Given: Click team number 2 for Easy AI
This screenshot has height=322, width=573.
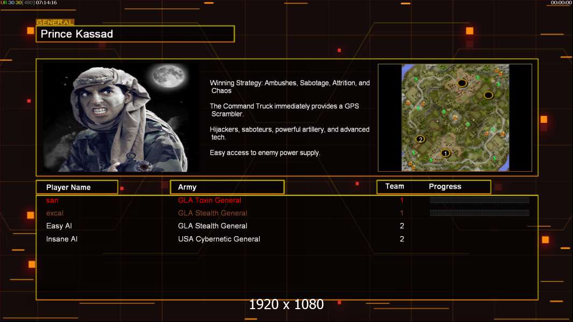Looking at the screenshot, I should [402, 226].
